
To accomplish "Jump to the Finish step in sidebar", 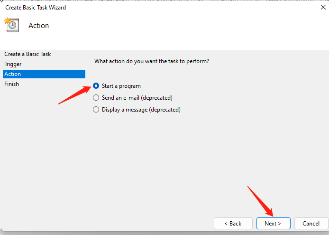I will point(11,84).
